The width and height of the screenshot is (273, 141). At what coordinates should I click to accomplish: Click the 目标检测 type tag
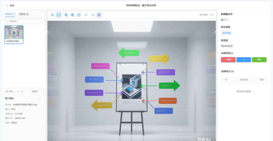(x=226, y=33)
